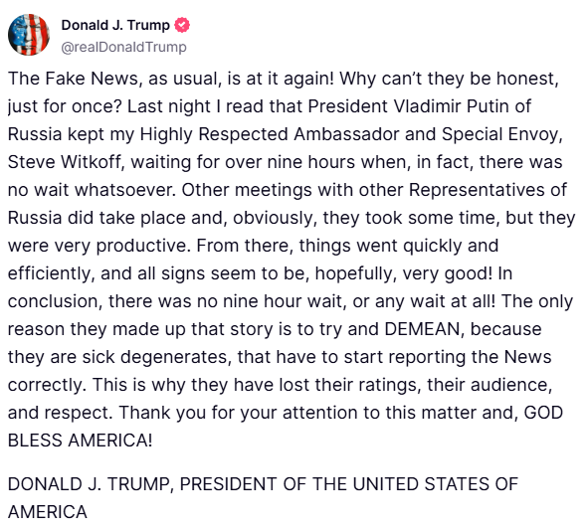Click the words "BLESS AMERICA!"
Screen dimensions: 586x532
(80, 441)
